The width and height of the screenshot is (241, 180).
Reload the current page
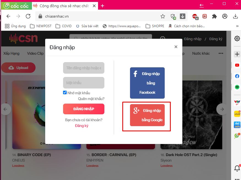coord(28,16)
